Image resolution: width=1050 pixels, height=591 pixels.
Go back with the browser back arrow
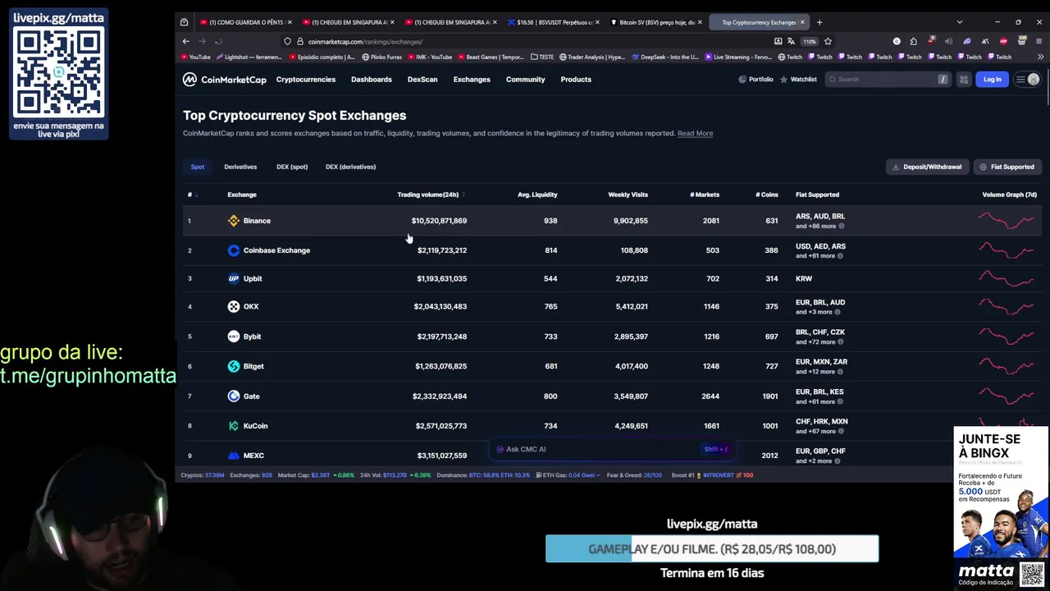(x=186, y=41)
